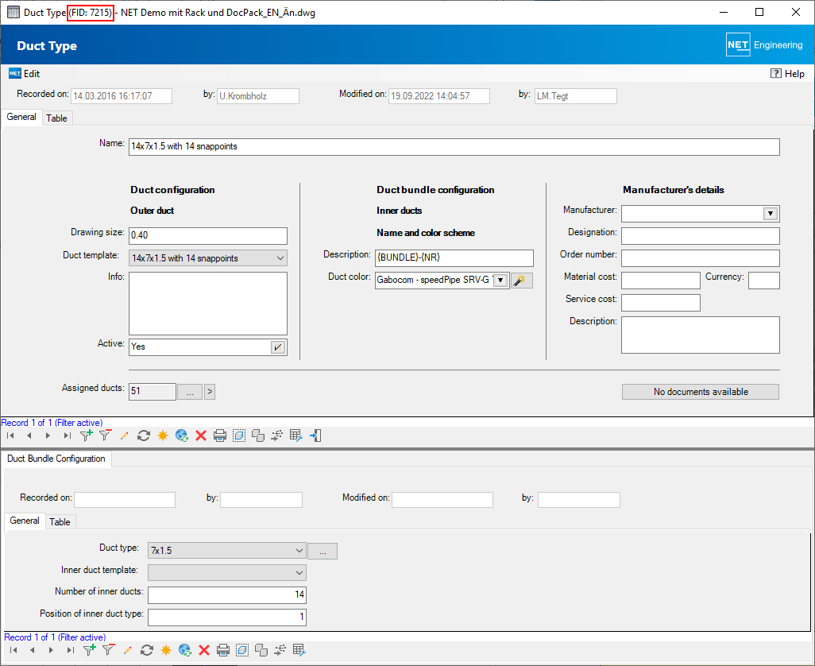Open the Manufacturer dropdown
The height and width of the screenshot is (666, 815).
[x=771, y=214]
